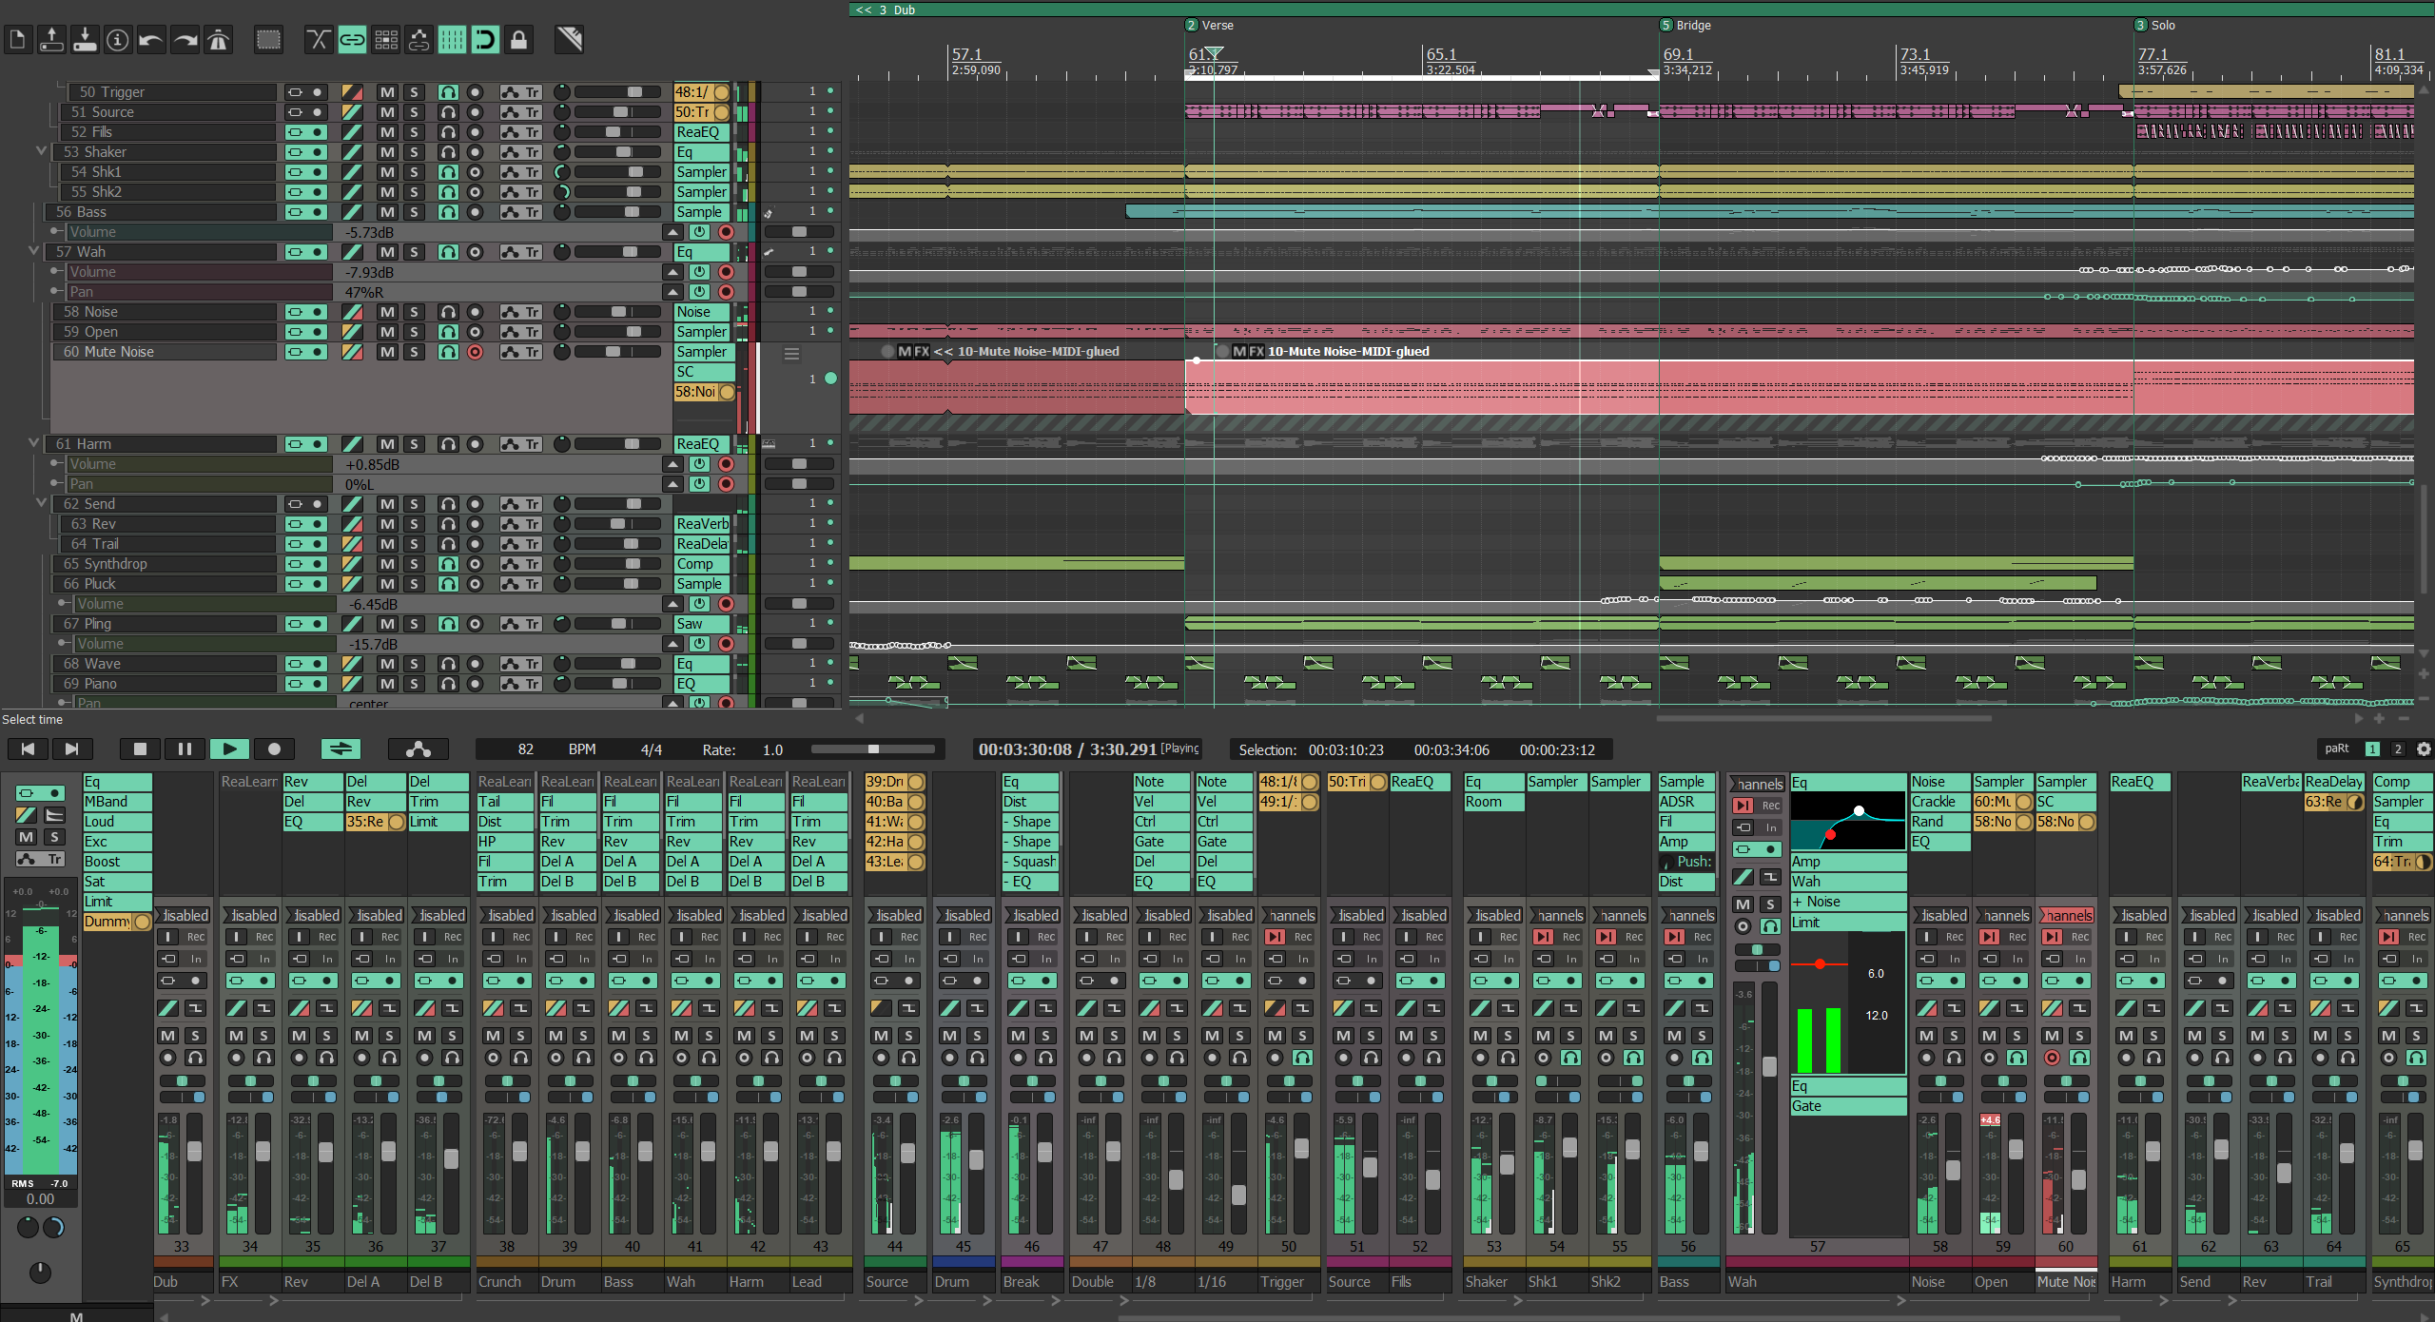Open project info via the 'i' icon
This screenshot has width=2435, height=1322.
(x=118, y=40)
